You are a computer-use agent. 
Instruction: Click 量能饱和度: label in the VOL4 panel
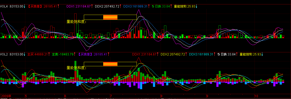pos(77,22)
